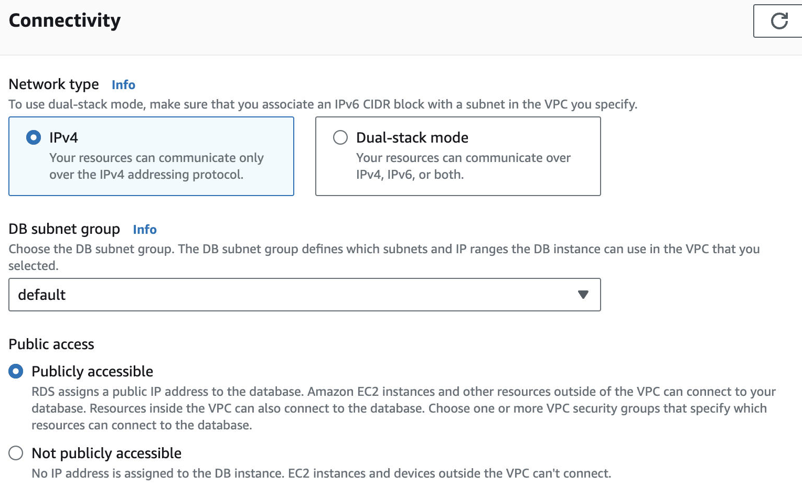Click the Connectivity section heading
802x497 pixels.
[64, 20]
